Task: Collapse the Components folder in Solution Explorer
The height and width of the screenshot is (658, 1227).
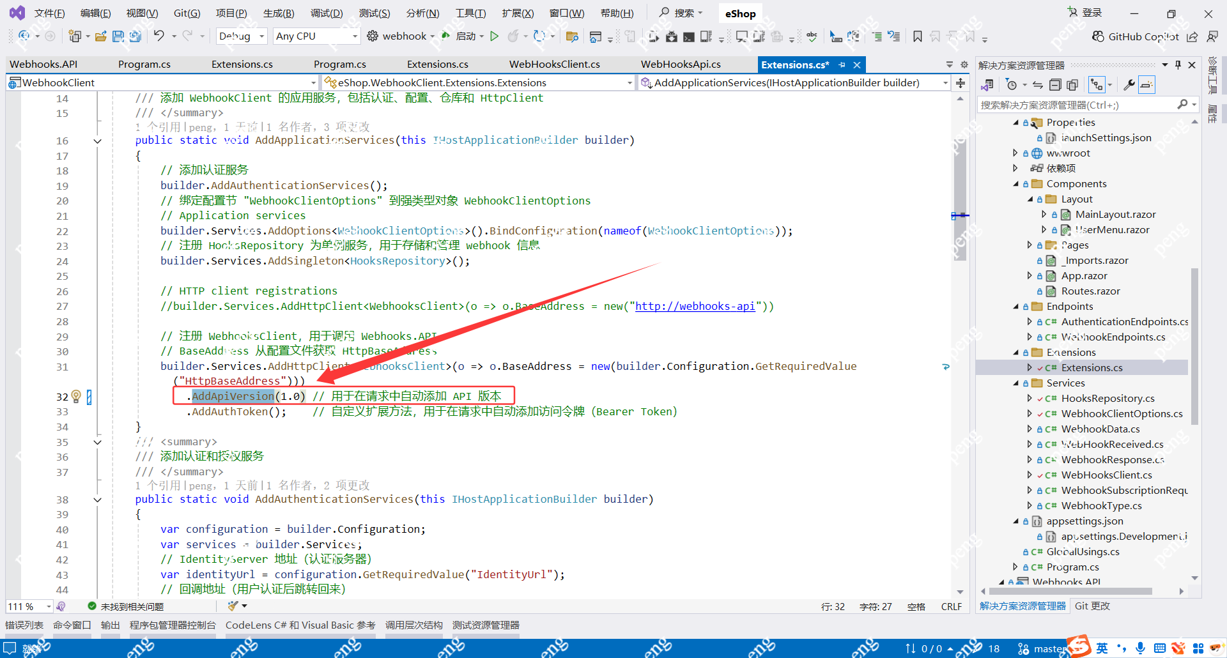Action: click(x=1016, y=184)
